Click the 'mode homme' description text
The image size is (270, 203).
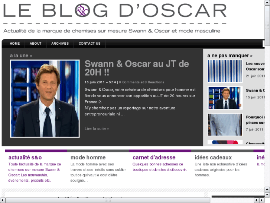tap(98, 172)
